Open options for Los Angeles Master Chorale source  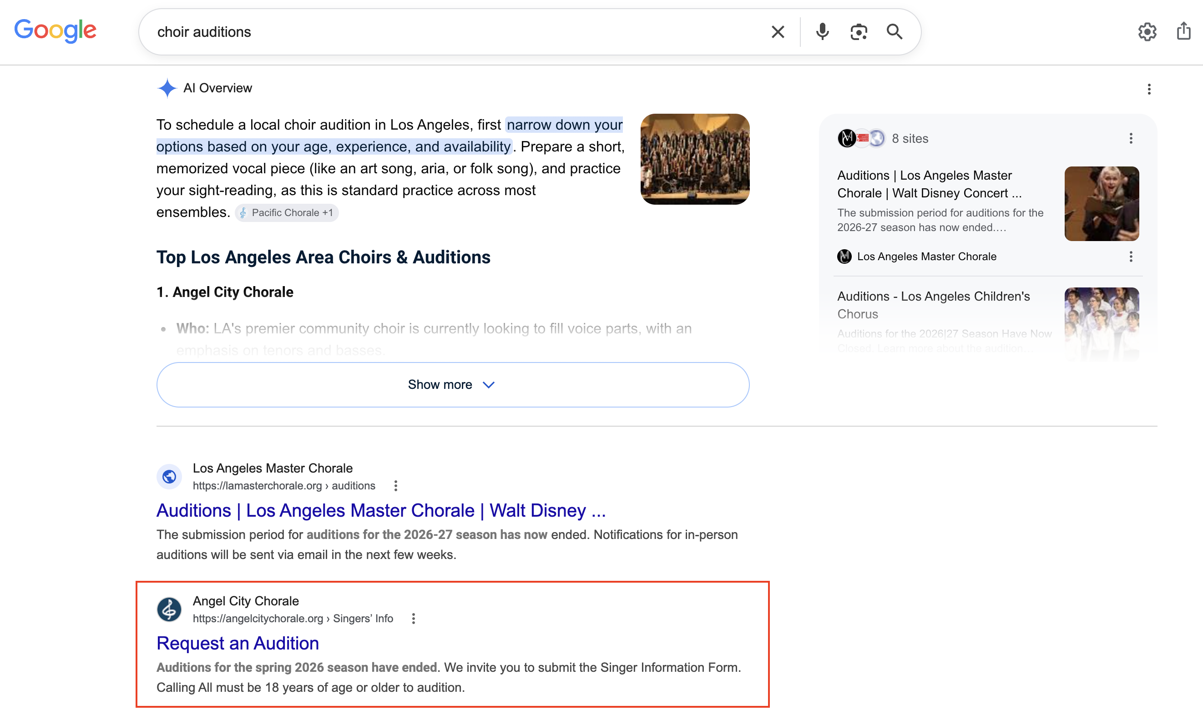click(1131, 257)
